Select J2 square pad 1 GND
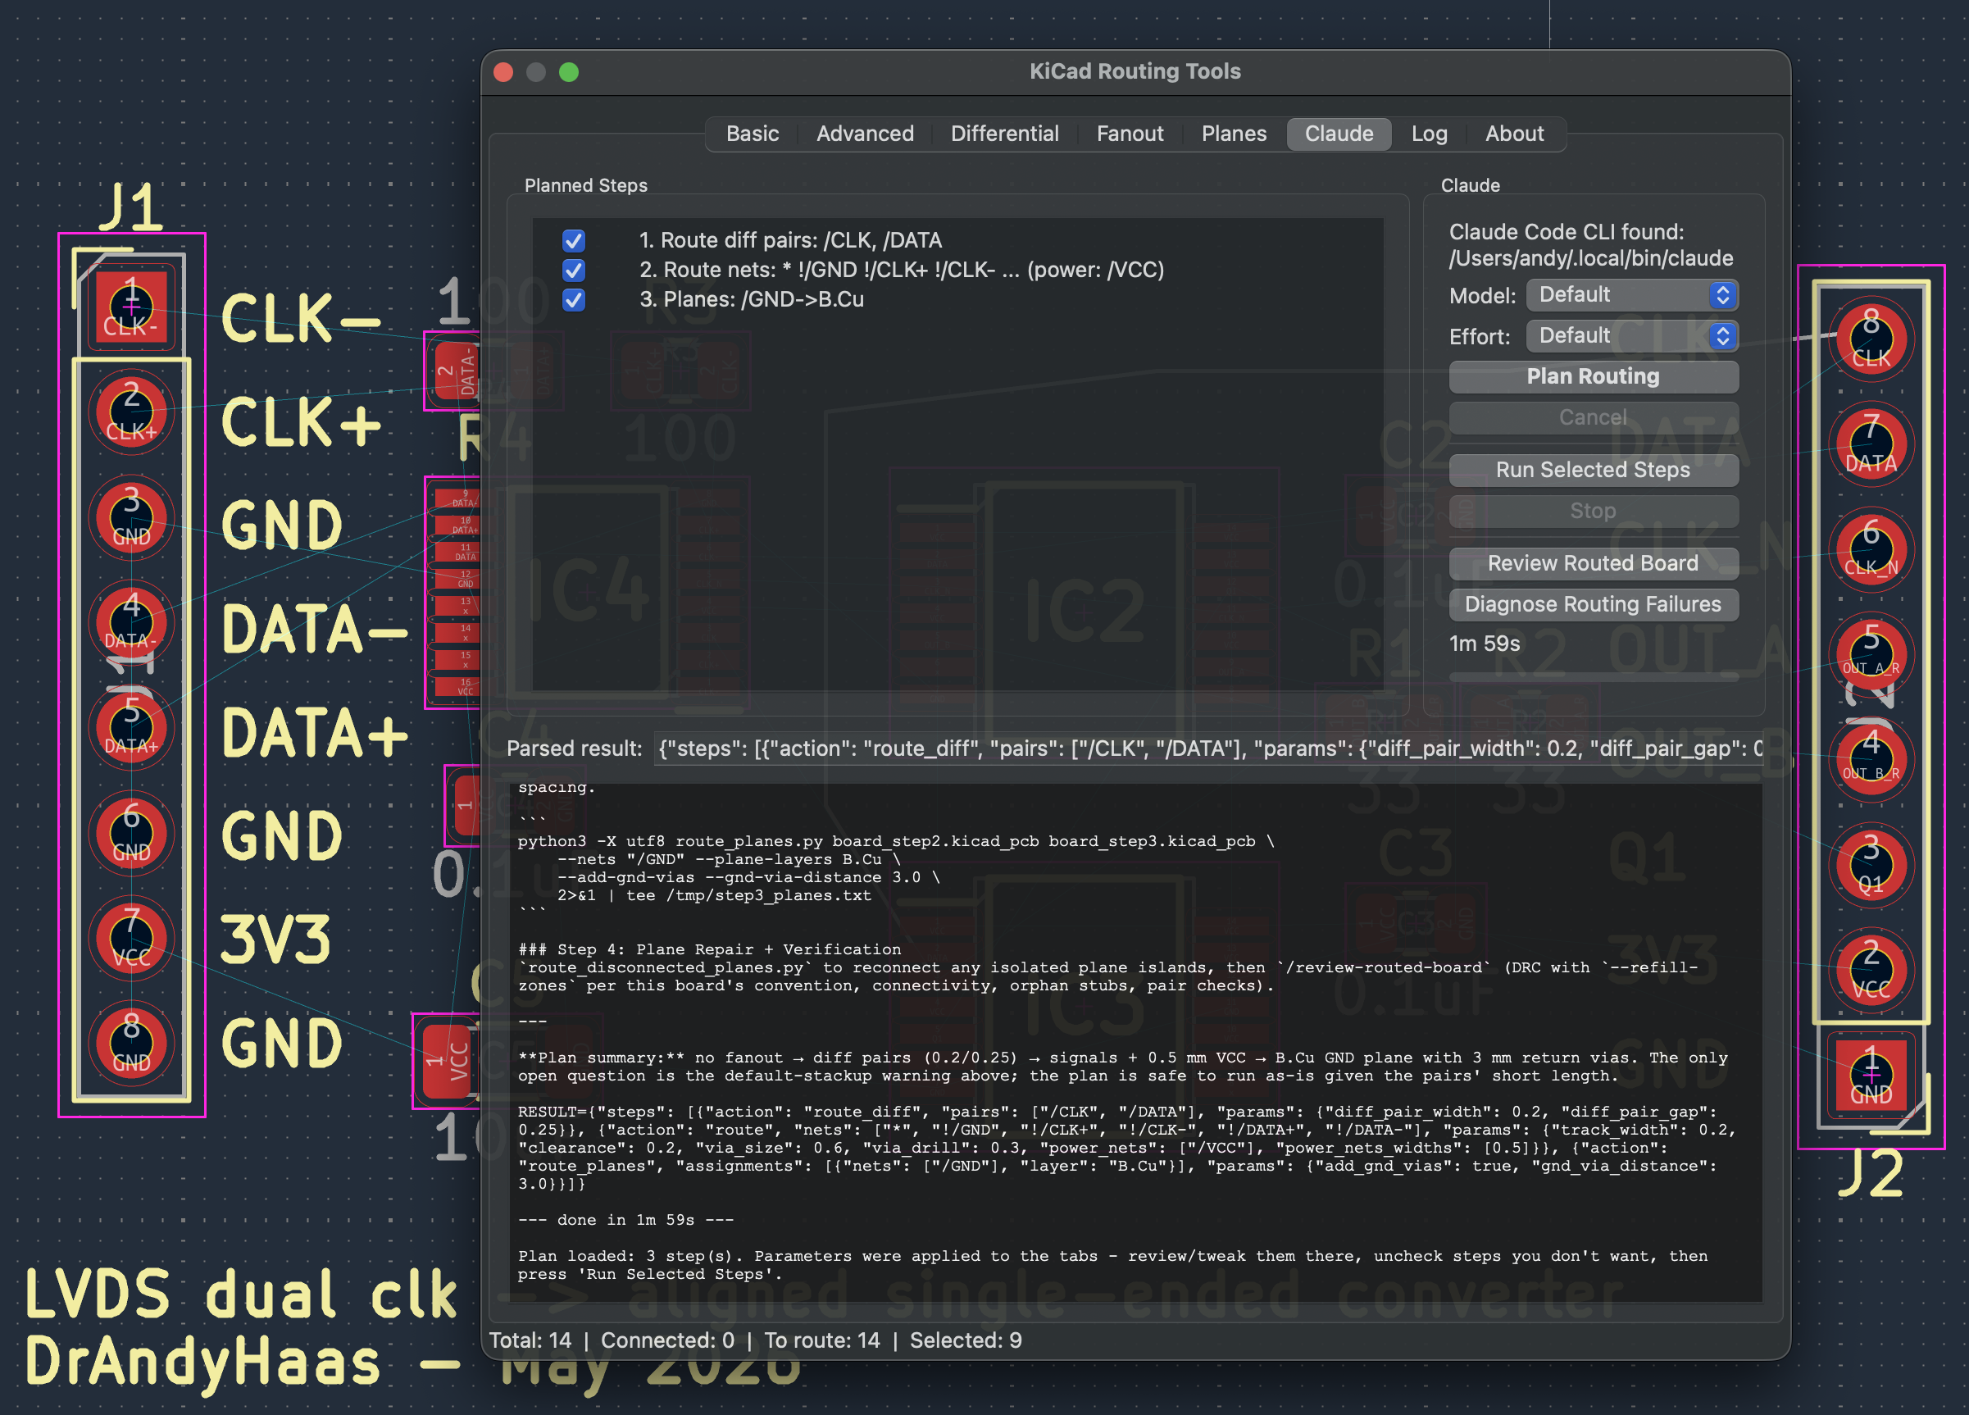This screenshot has height=1415, width=1969. [1871, 1076]
